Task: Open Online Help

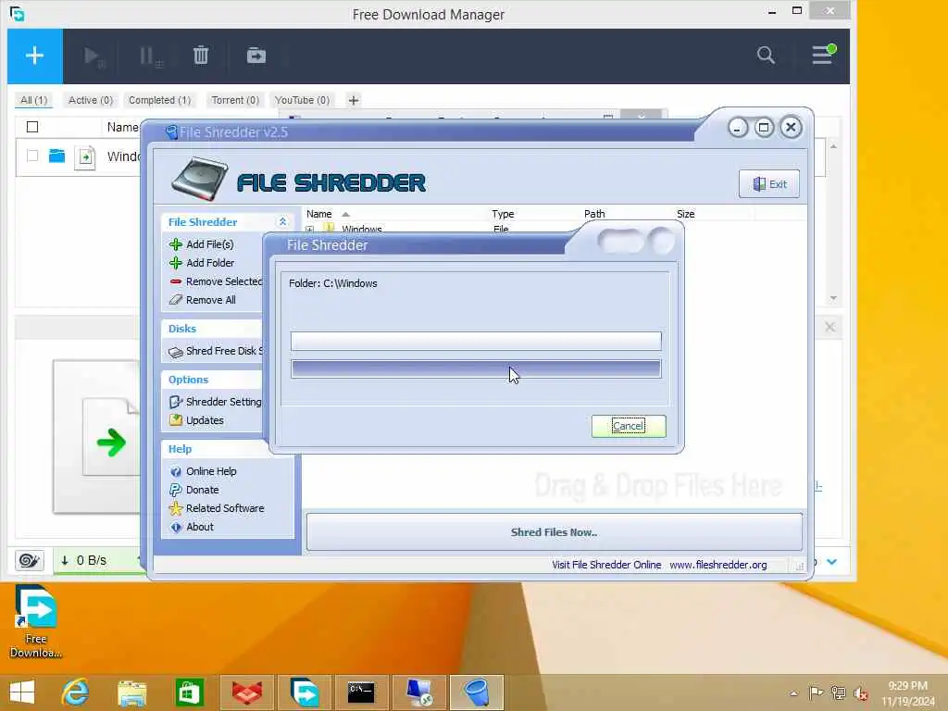Action: pyautogui.click(x=211, y=471)
